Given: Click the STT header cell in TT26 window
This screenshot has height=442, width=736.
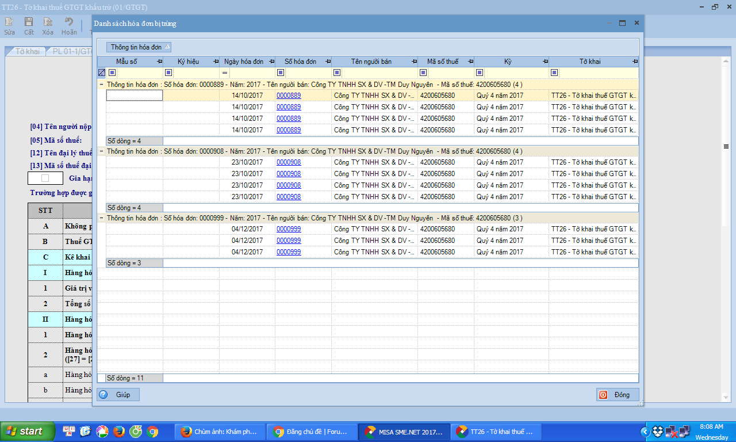Looking at the screenshot, I should tap(45, 210).
